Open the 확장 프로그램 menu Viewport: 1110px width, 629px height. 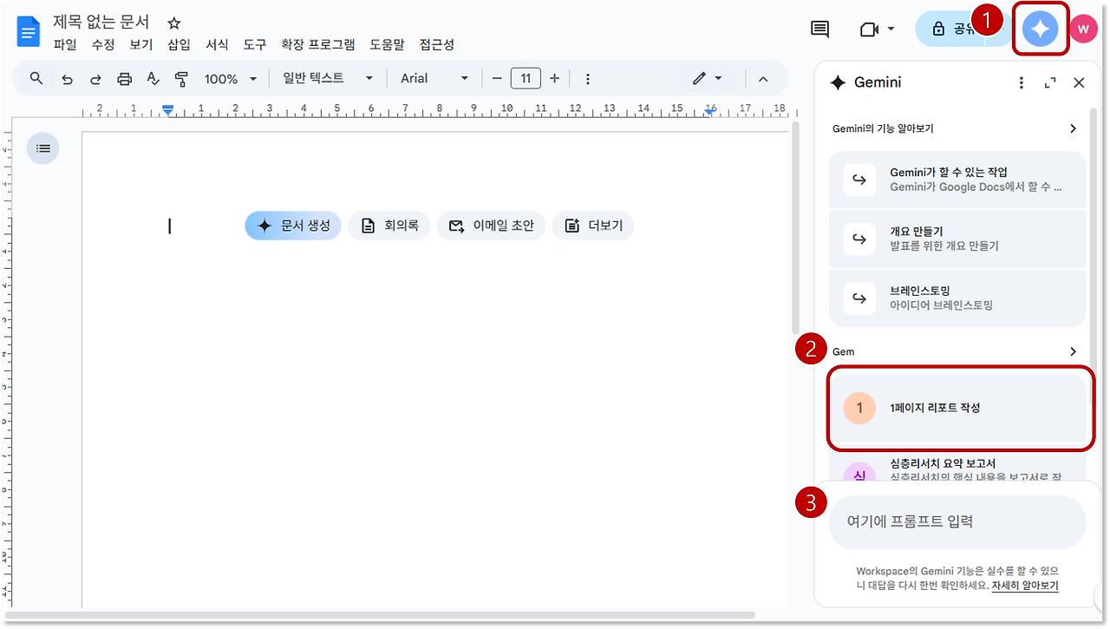pyautogui.click(x=318, y=45)
